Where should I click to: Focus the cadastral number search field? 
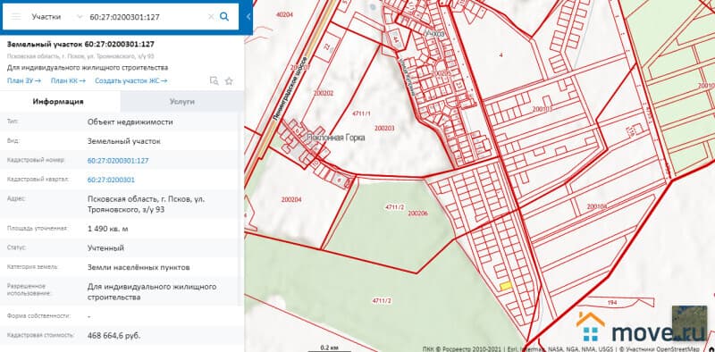click(146, 17)
